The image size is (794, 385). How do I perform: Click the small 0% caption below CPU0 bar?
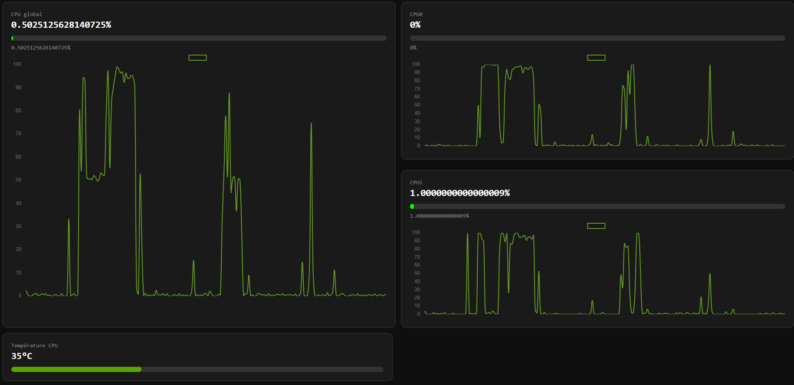click(413, 48)
